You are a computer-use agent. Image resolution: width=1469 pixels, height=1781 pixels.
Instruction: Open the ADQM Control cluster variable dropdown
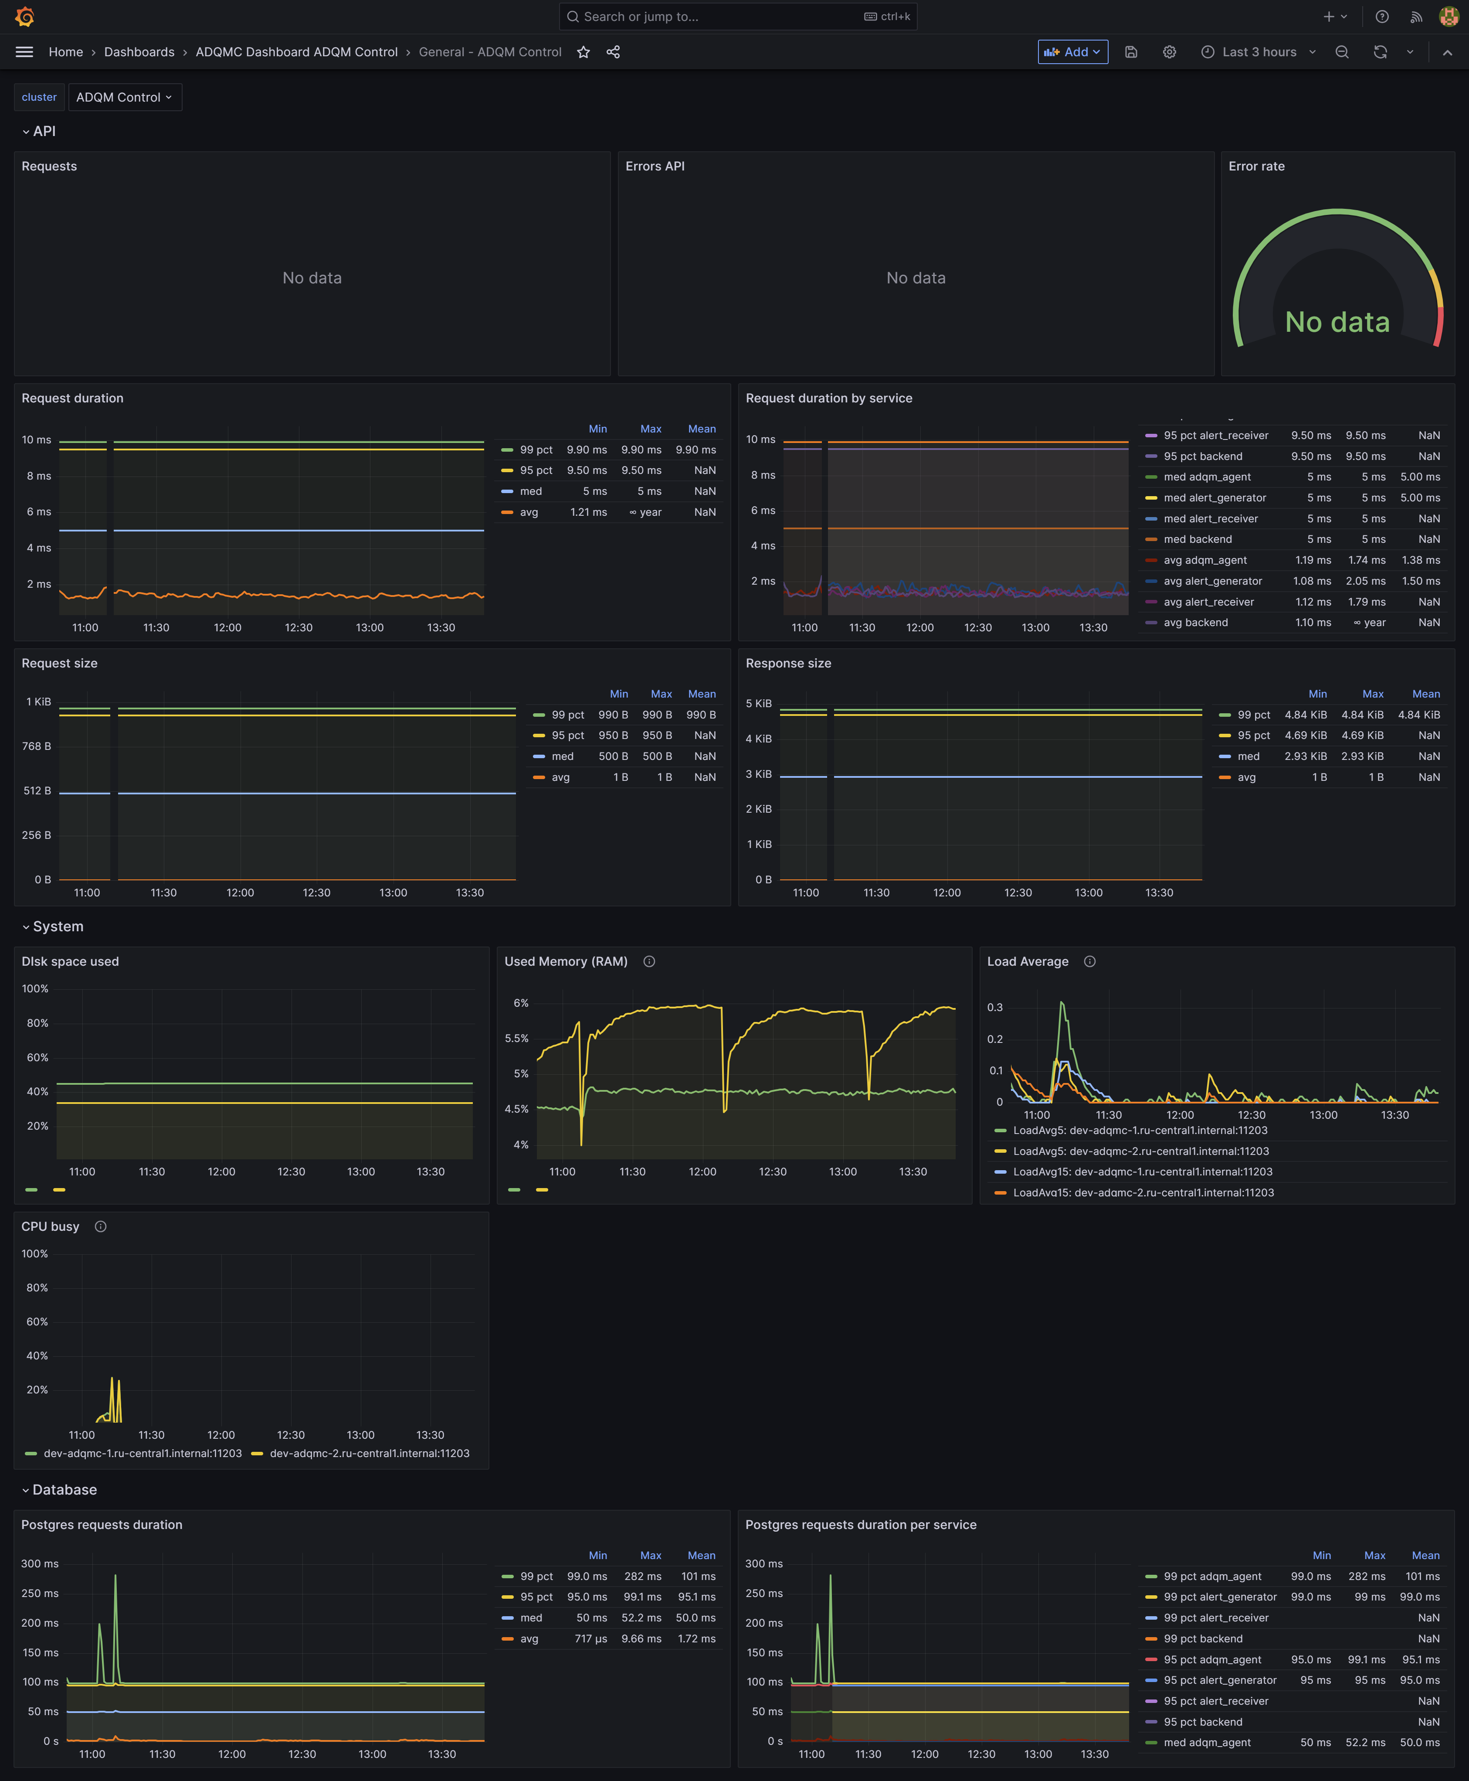click(125, 96)
